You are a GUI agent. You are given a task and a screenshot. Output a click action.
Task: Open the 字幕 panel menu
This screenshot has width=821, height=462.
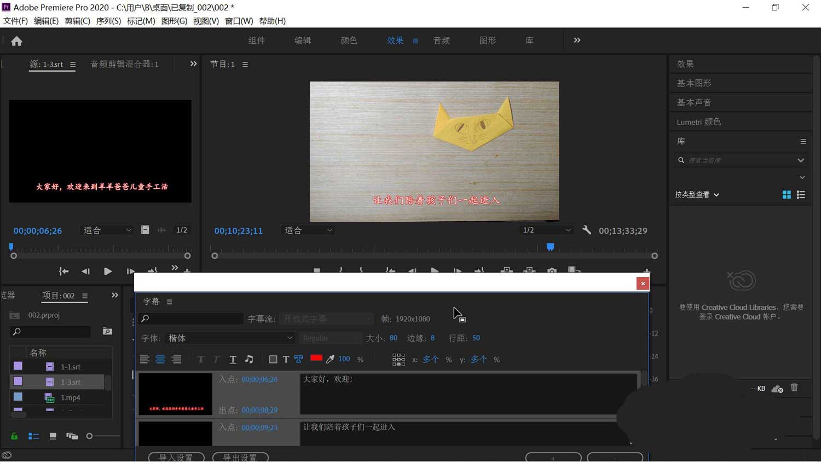click(170, 302)
